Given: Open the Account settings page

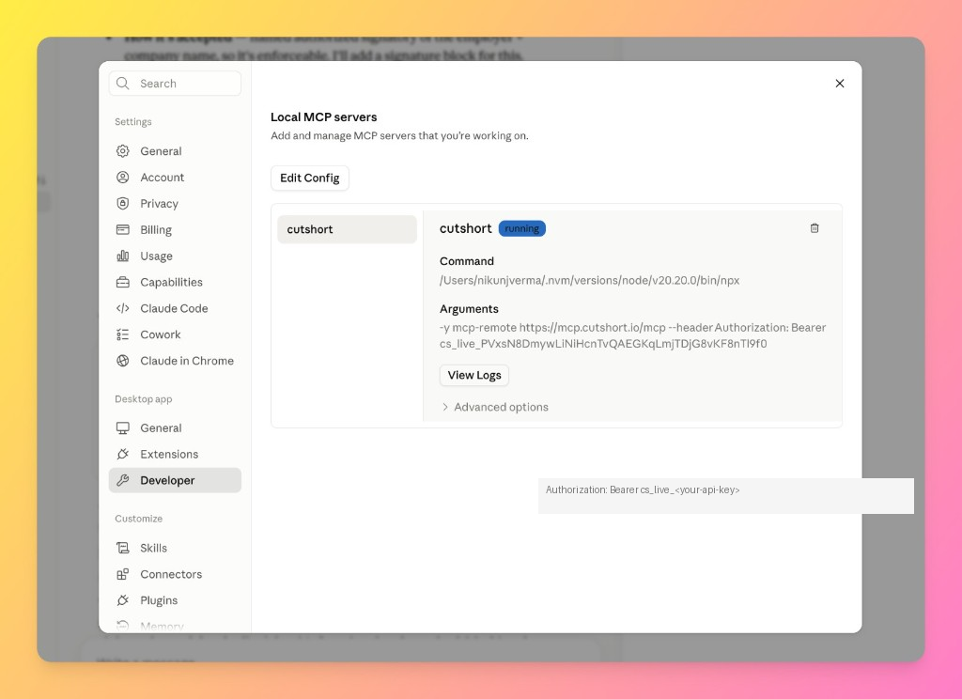Looking at the screenshot, I should (x=175, y=178).
